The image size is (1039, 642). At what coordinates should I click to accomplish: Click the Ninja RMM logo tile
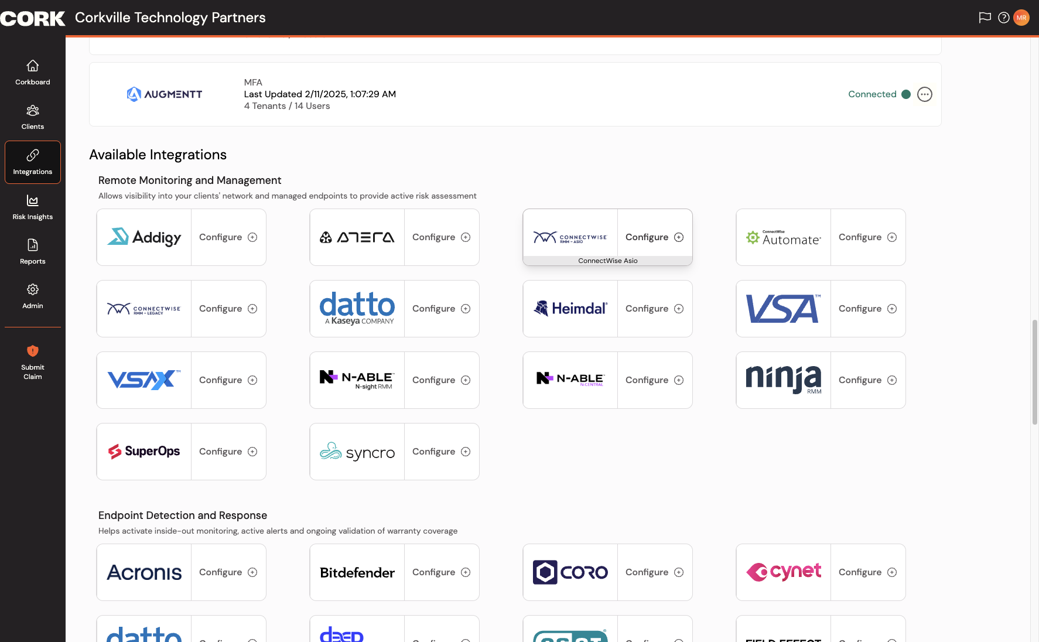pos(784,380)
